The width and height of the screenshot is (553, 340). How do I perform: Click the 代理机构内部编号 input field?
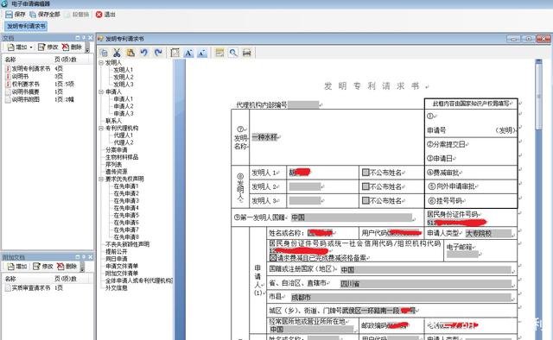pyautogui.click(x=303, y=104)
